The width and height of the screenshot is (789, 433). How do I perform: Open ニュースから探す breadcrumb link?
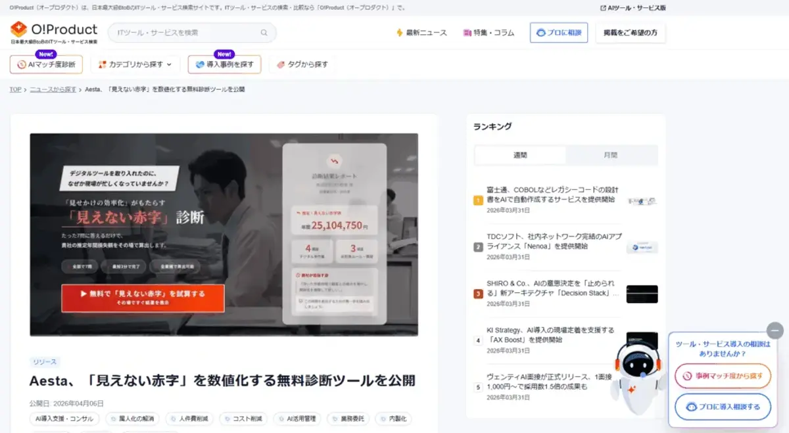(53, 89)
